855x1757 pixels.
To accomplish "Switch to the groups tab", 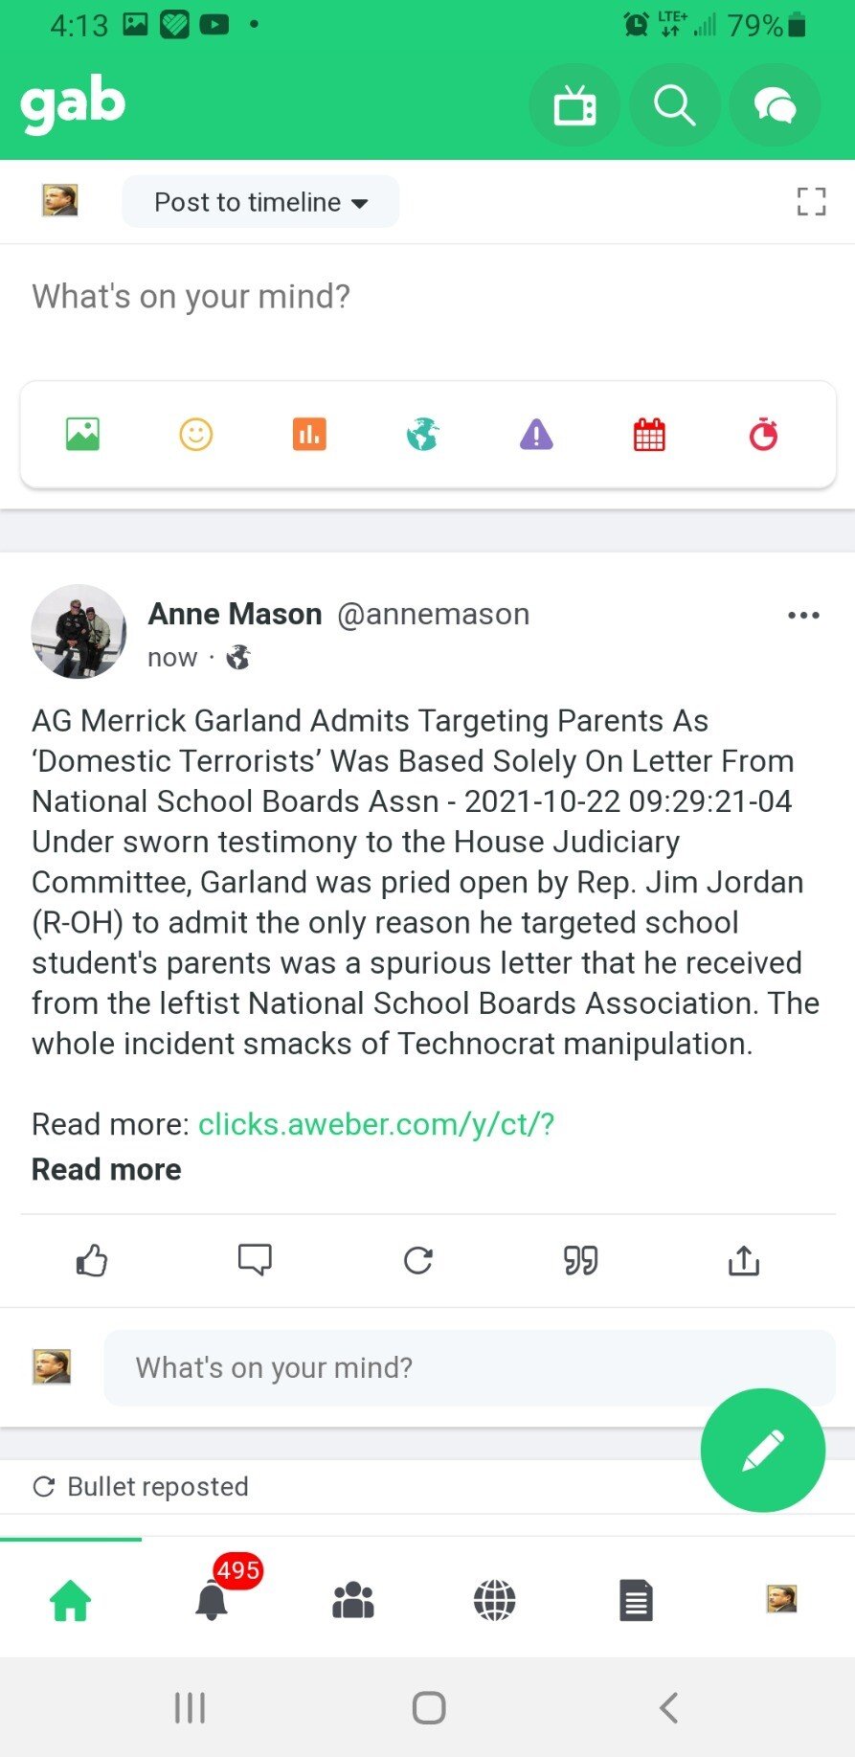I will tap(353, 1600).
